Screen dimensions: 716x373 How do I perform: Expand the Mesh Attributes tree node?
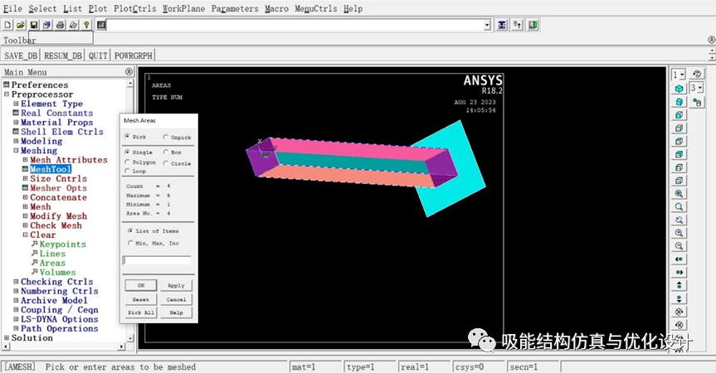pos(26,160)
